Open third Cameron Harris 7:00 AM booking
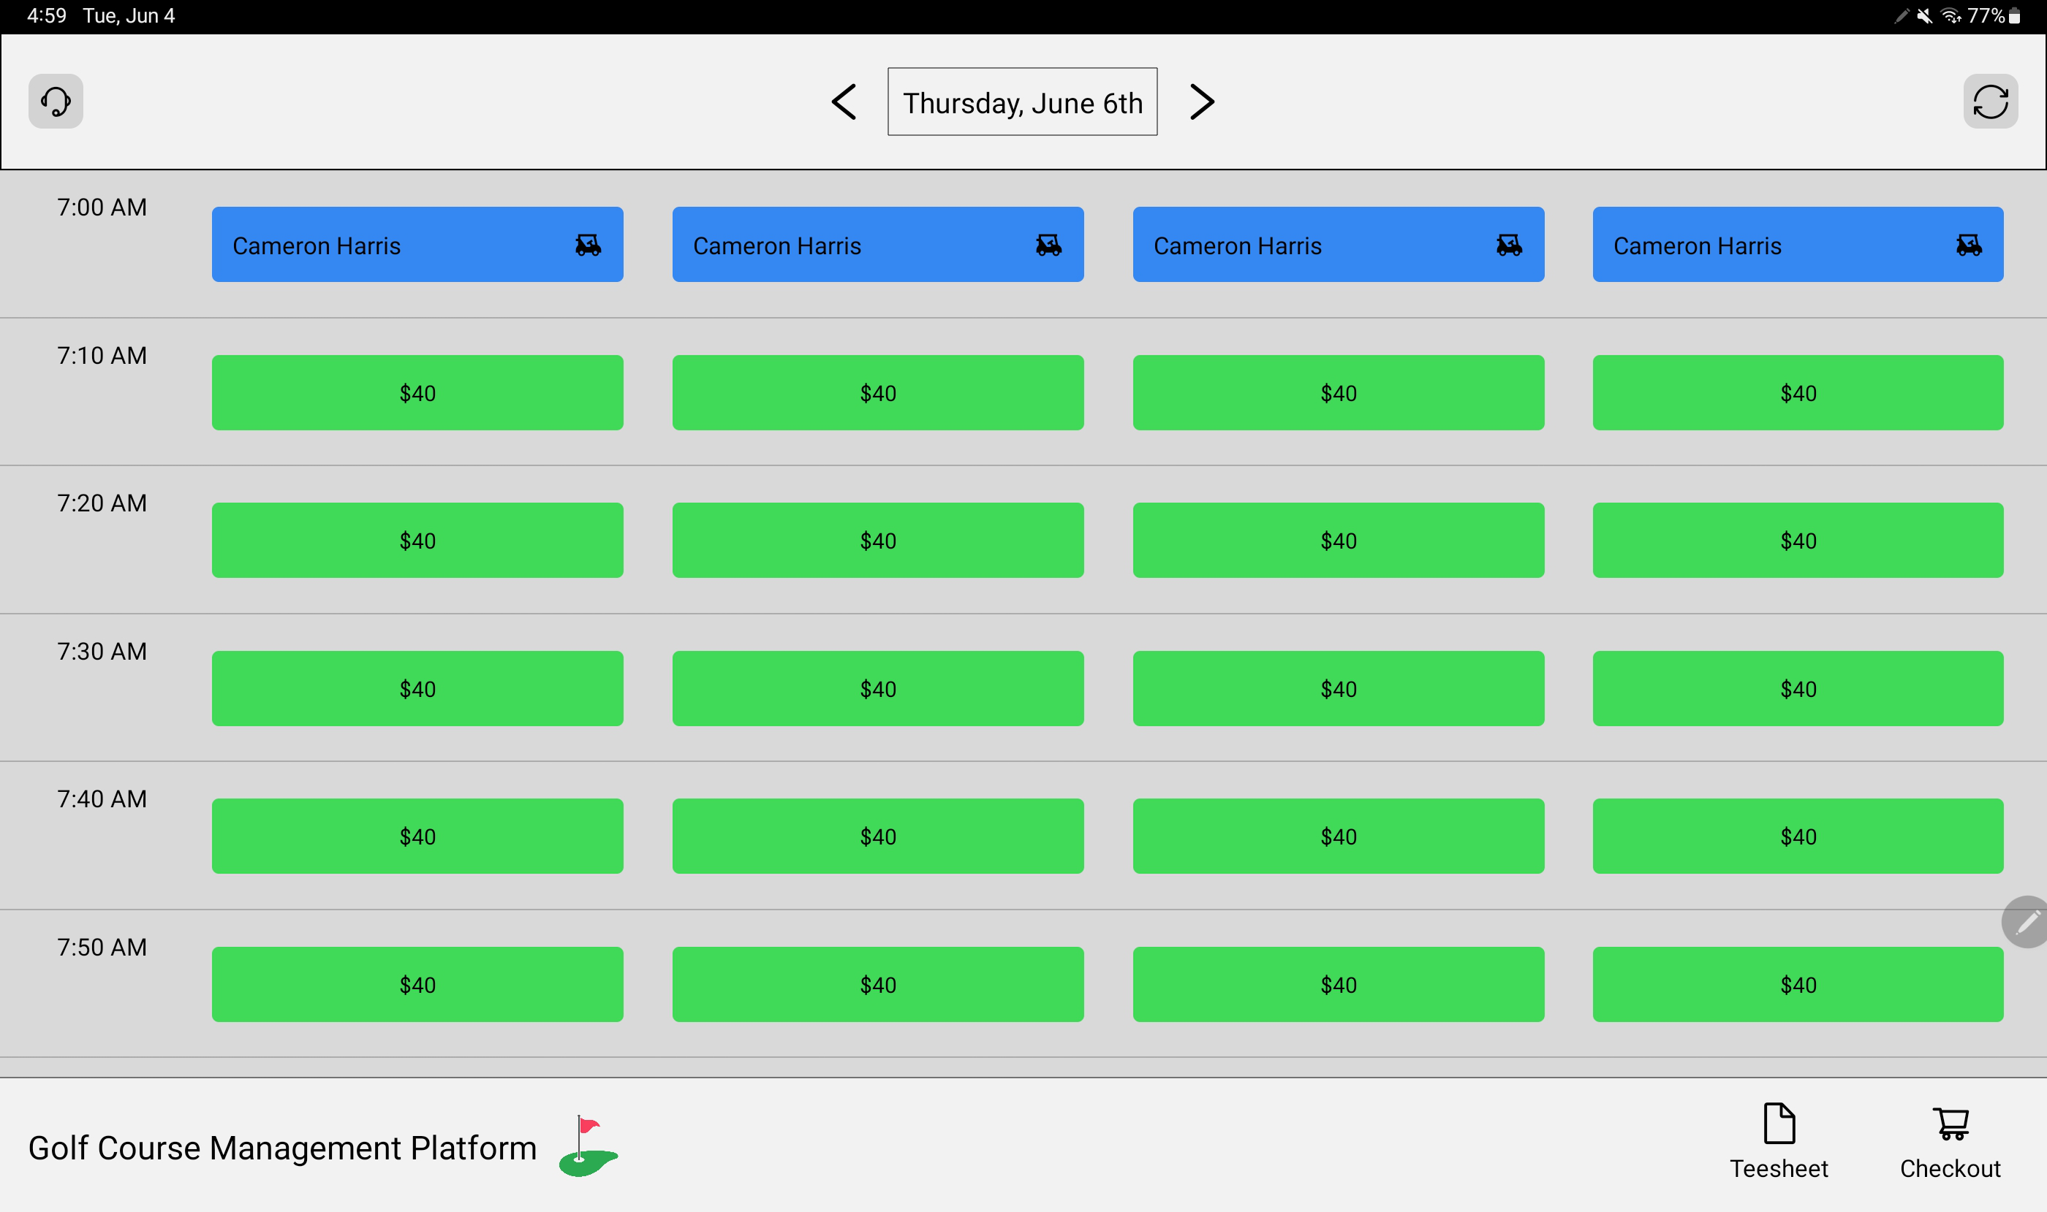This screenshot has width=2047, height=1212. [1339, 244]
